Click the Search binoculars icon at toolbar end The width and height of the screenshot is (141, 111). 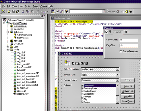[x=130, y=12]
